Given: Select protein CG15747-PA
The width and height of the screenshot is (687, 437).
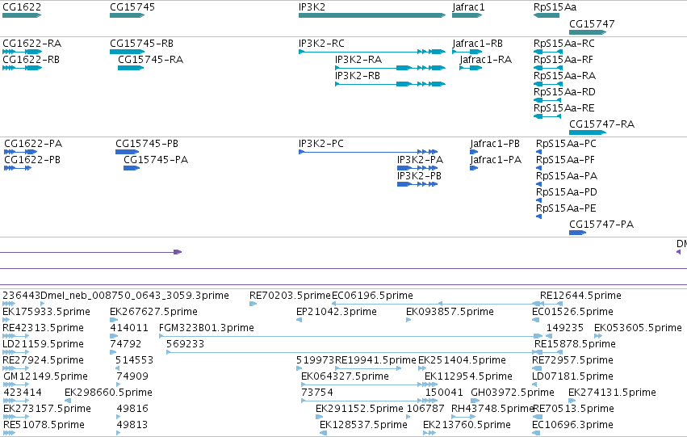Looking at the screenshot, I should click(601, 225).
